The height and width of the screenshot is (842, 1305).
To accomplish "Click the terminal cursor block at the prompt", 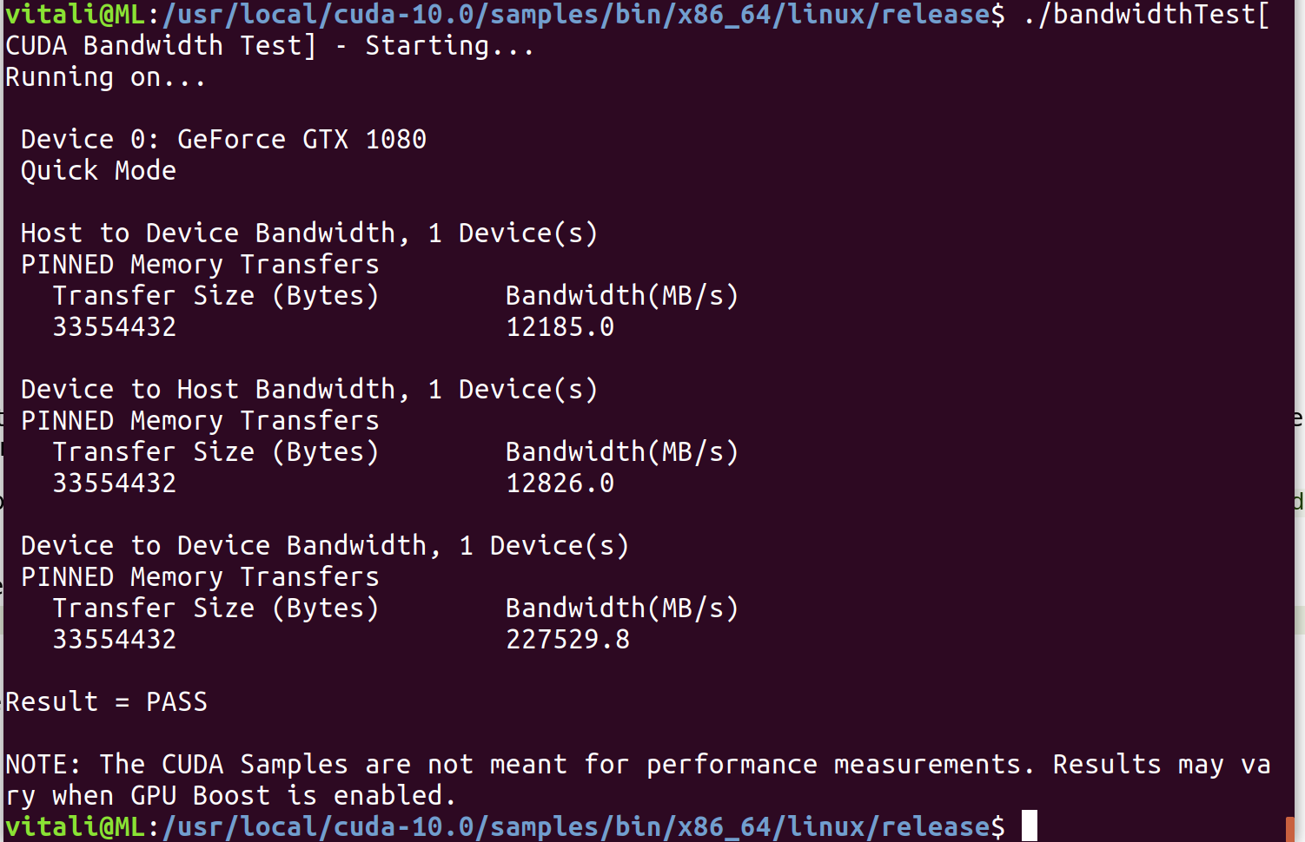I will pos(1030,826).
